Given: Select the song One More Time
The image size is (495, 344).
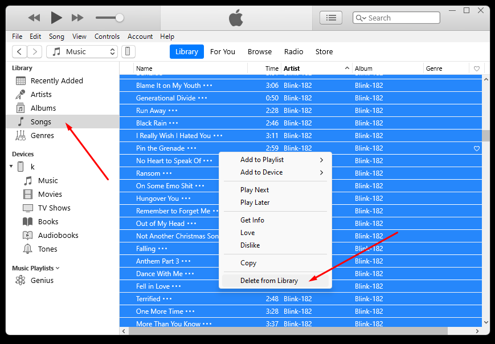Looking at the screenshot, I should pos(301,311).
